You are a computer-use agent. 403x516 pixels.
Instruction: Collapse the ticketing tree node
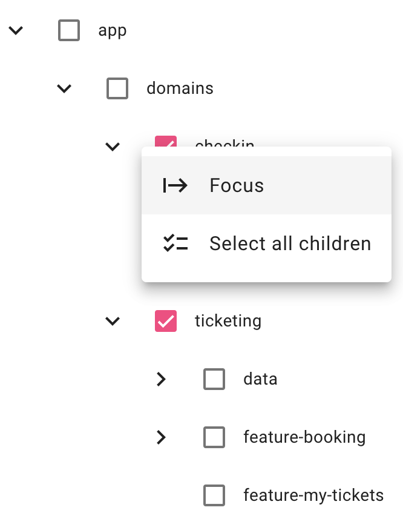[113, 321]
